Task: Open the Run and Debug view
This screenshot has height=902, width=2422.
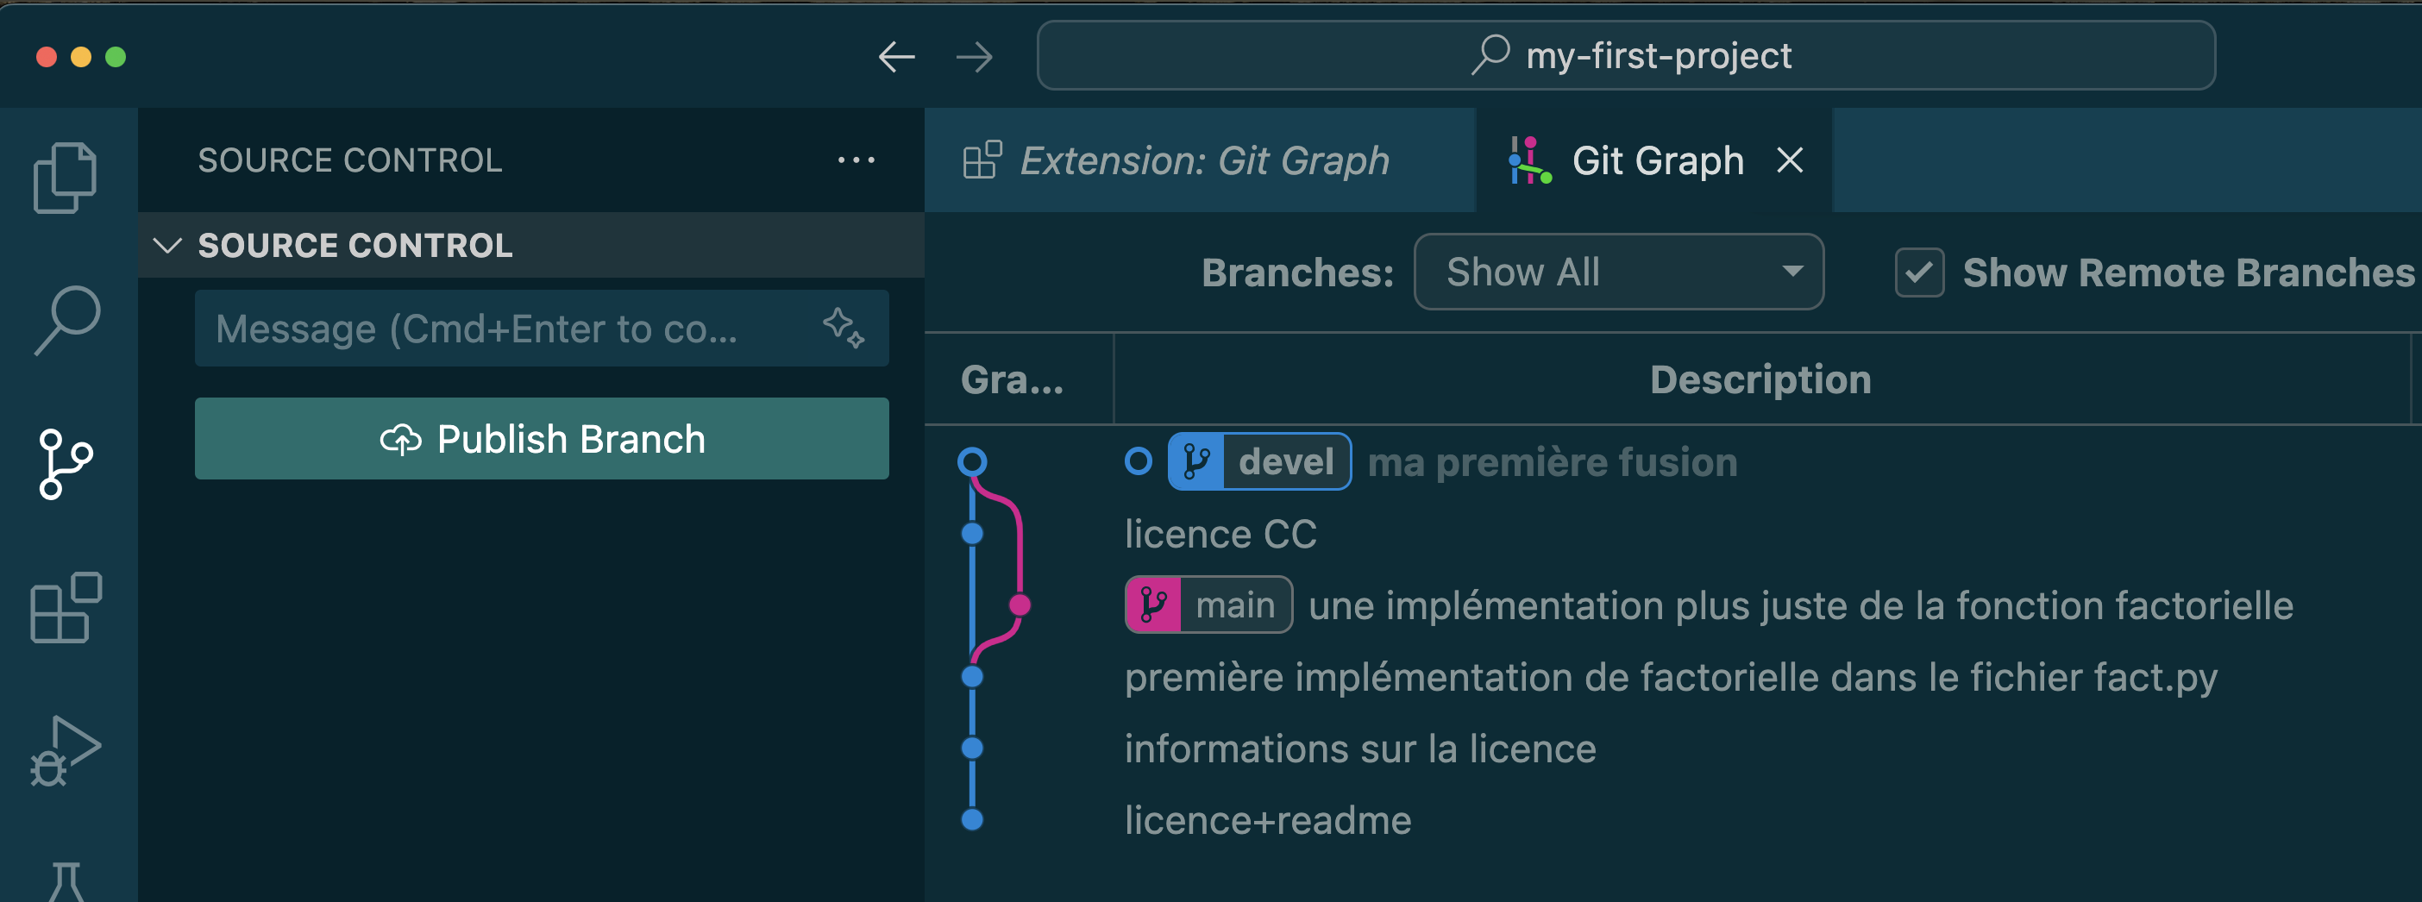Action: point(66,751)
